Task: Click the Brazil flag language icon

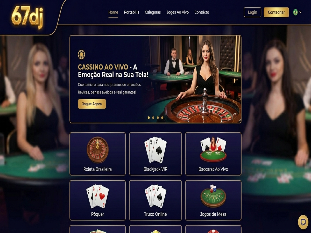Action: click(295, 12)
